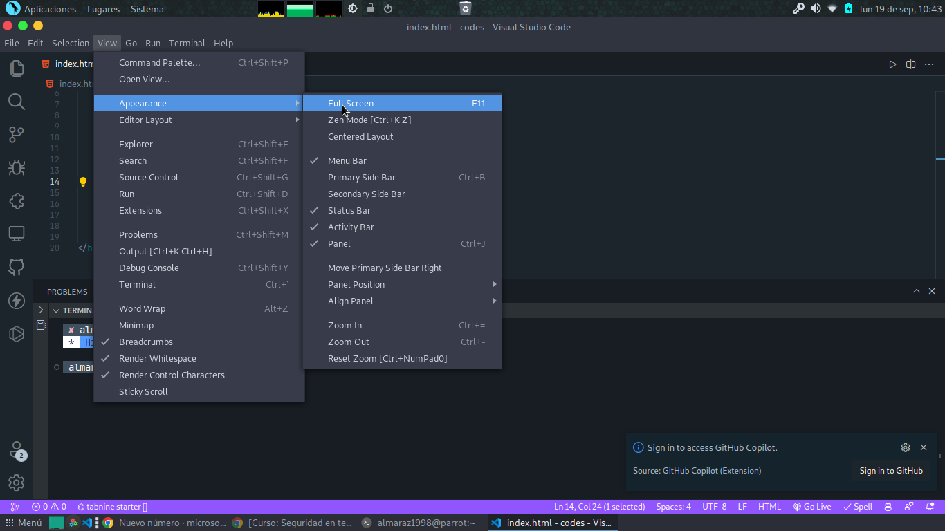Disable the Status Bar from the Appearance menu
The width and height of the screenshot is (945, 531).
tap(349, 210)
